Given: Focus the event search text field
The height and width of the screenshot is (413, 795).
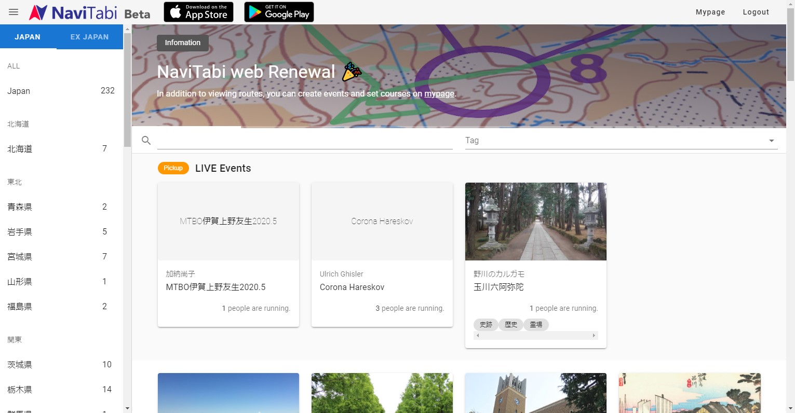Looking at the screenshot, I should (x=305, y=141).
